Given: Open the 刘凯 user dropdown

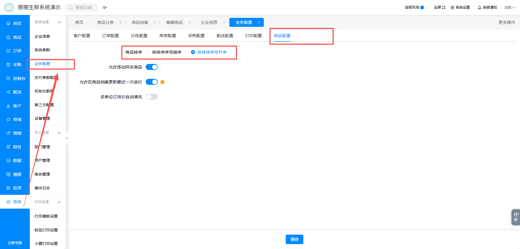Looking at the screenshot, I should pyautogui.click(x=510, y=7).
